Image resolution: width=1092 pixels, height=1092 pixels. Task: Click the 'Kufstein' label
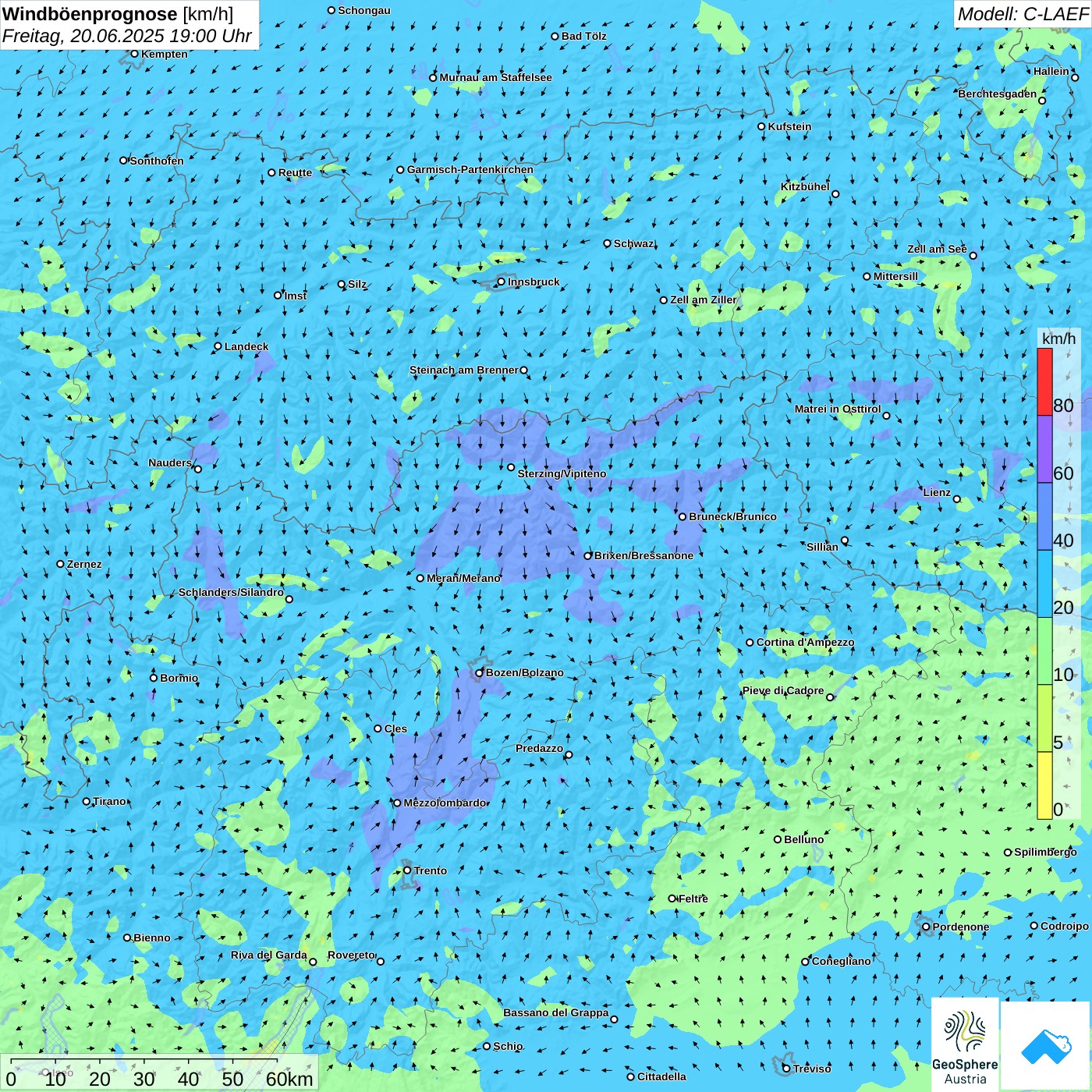click(x=790, y=126)
